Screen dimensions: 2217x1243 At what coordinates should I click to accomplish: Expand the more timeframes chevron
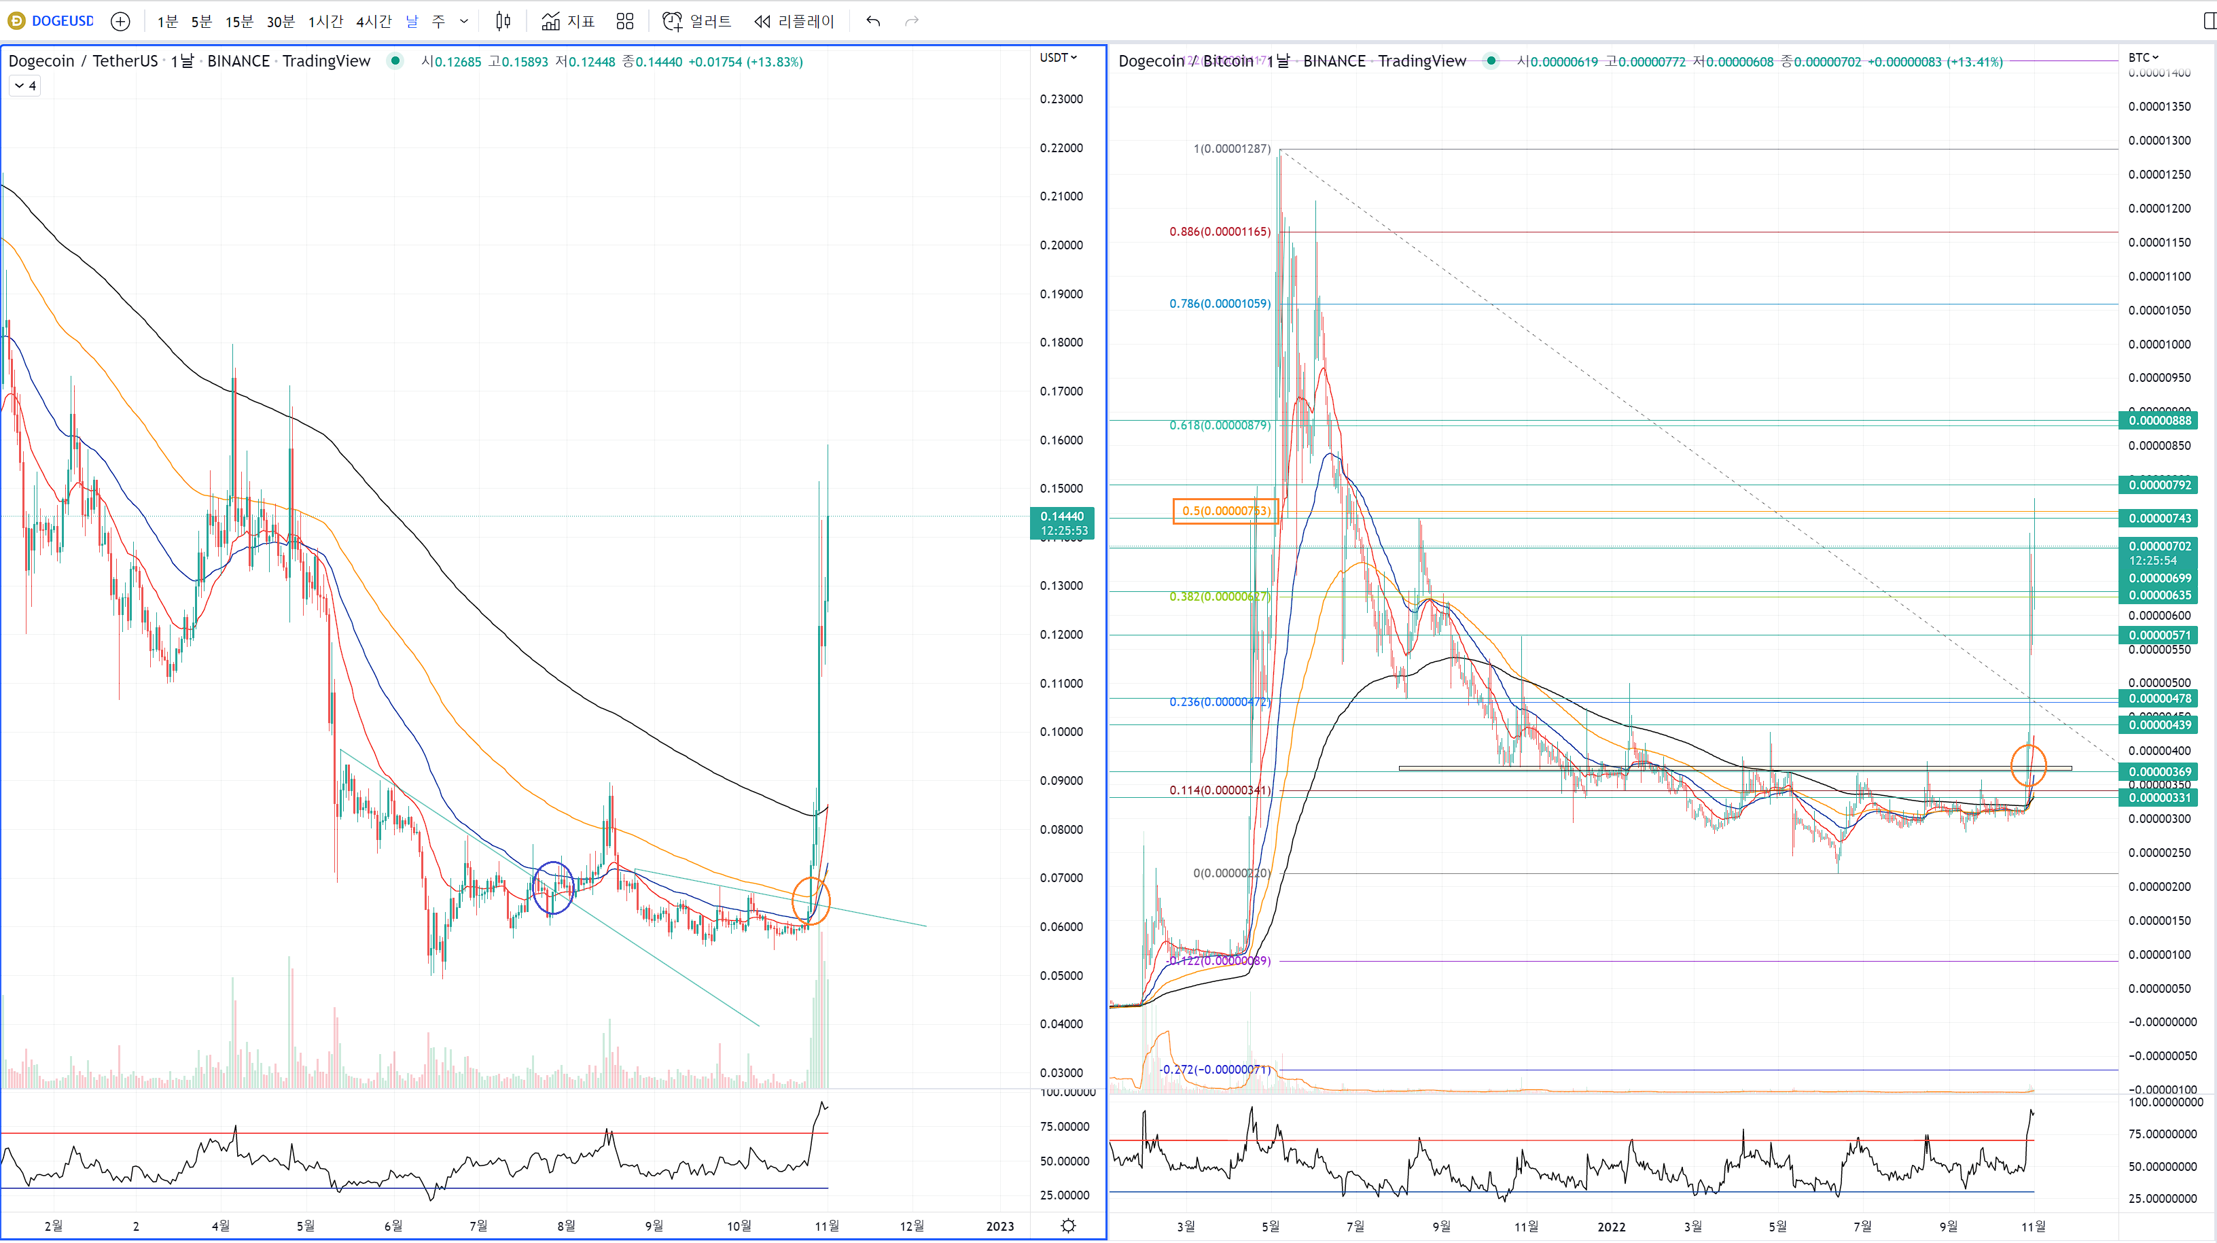464,22
